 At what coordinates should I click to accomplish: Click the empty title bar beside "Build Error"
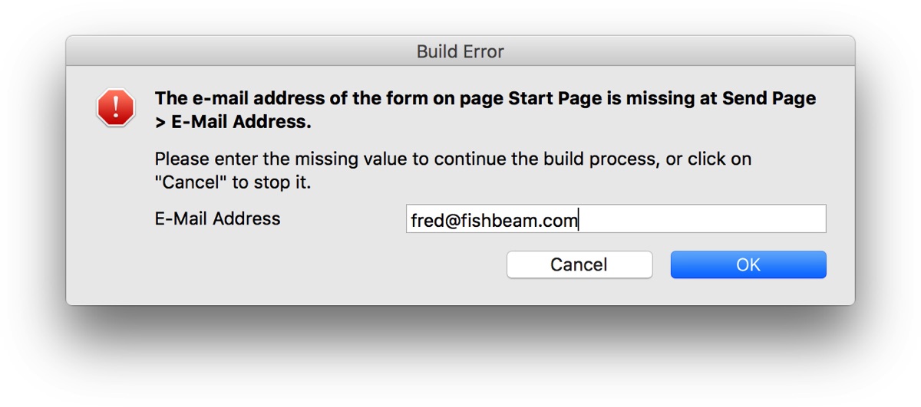pyautogui.click(x=652, y=51)
